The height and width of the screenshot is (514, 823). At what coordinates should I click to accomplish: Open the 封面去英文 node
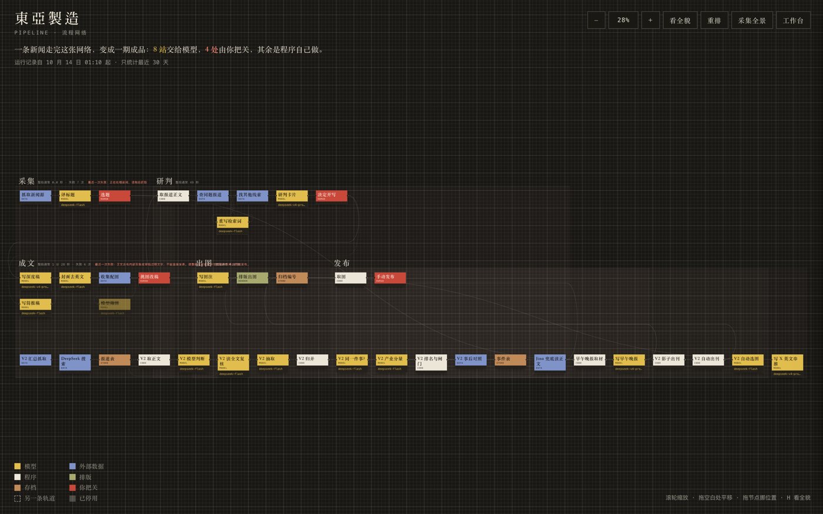75,278
